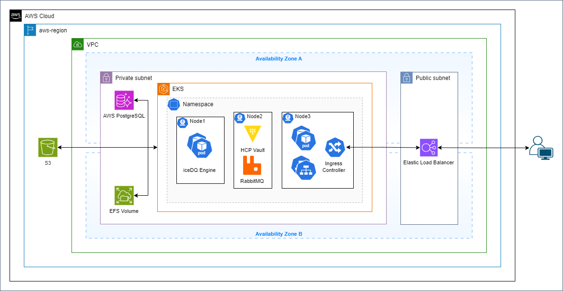Click the Private subnet lock icon

[106, 78]
